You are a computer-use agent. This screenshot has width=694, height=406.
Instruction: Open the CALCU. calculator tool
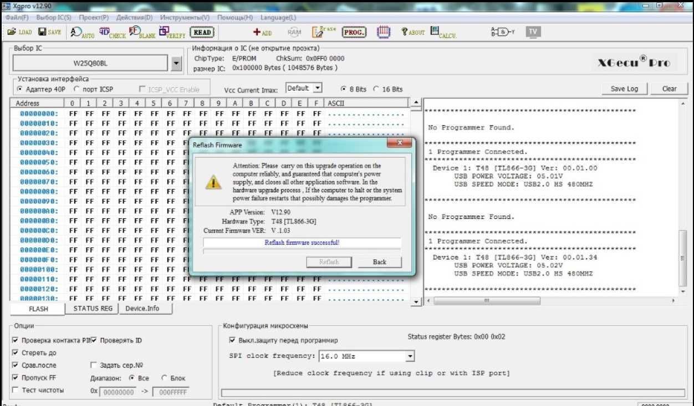pyautogui.click(x=443, y=33)
